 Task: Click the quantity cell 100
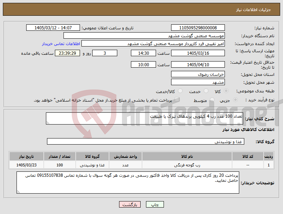[x=60, y=165]
